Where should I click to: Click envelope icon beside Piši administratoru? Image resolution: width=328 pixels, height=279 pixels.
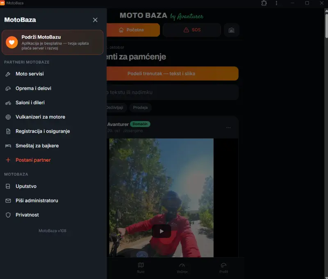pos(8,201)
